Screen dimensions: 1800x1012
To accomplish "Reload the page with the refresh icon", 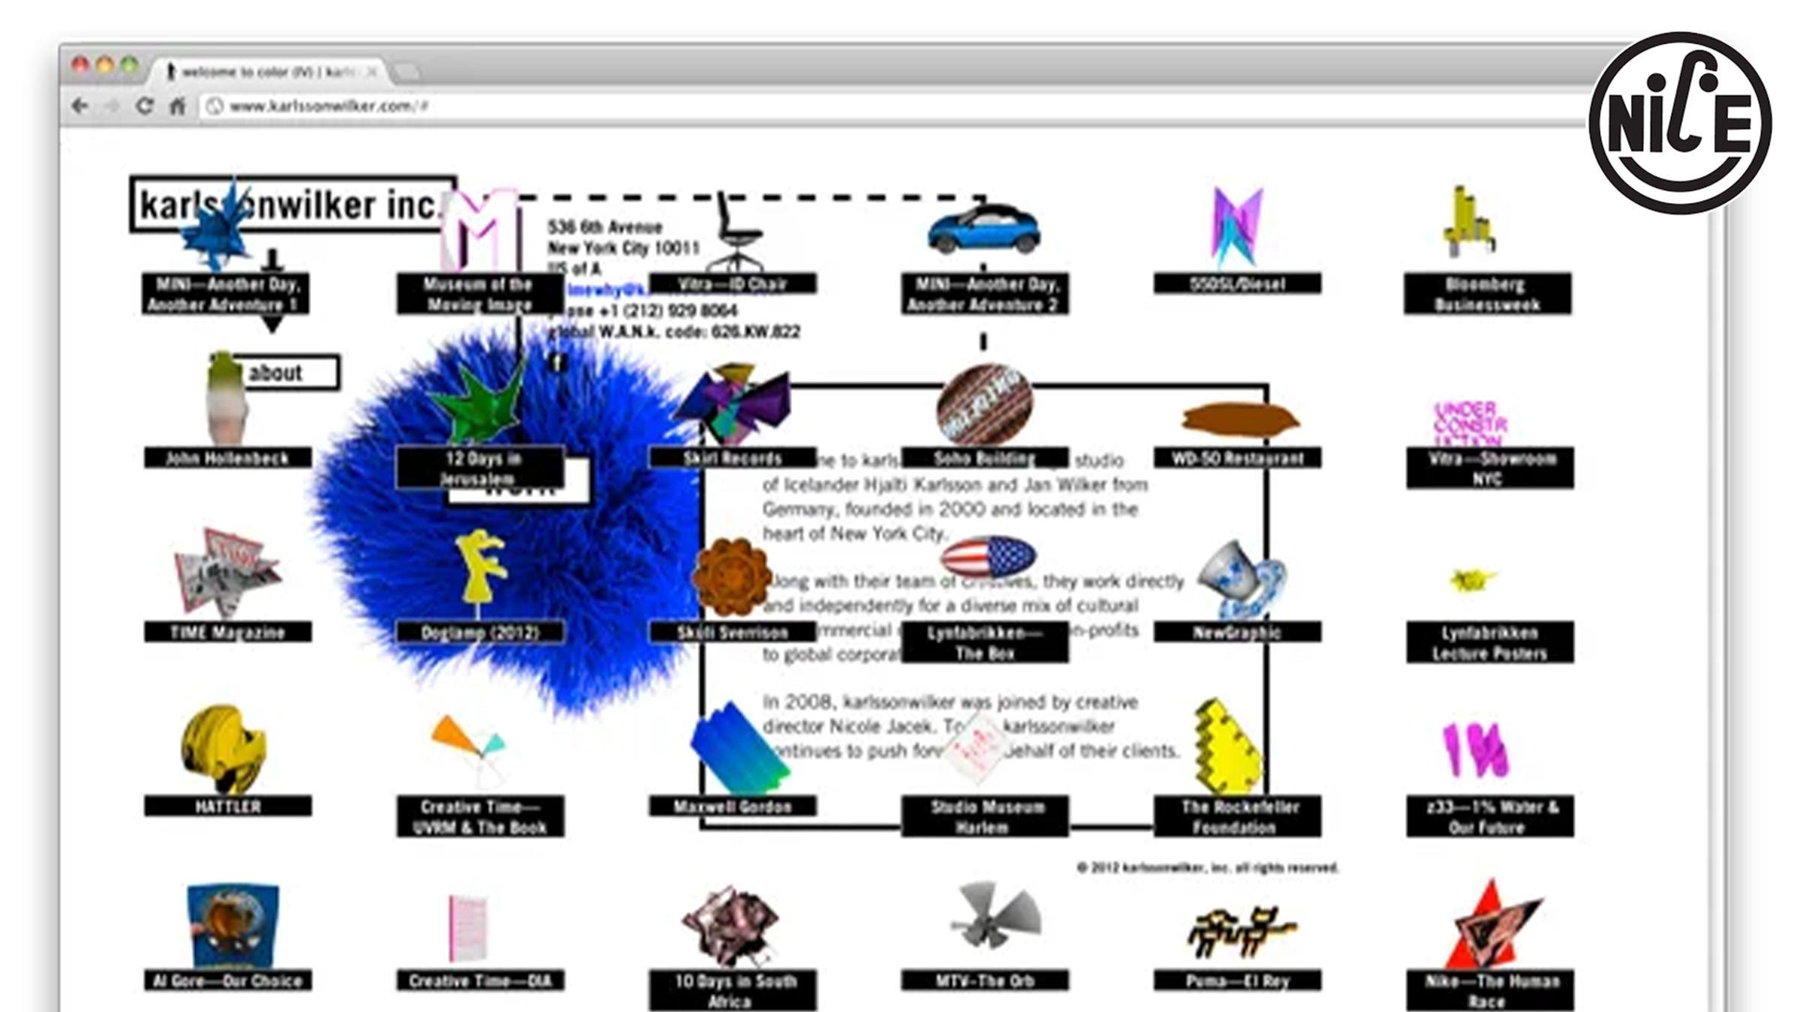I will click(x=145, y=106).
